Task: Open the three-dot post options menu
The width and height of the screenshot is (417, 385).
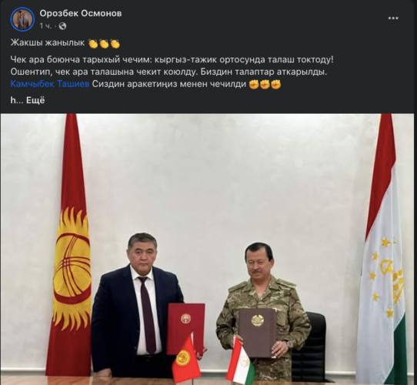Action: 393,18
